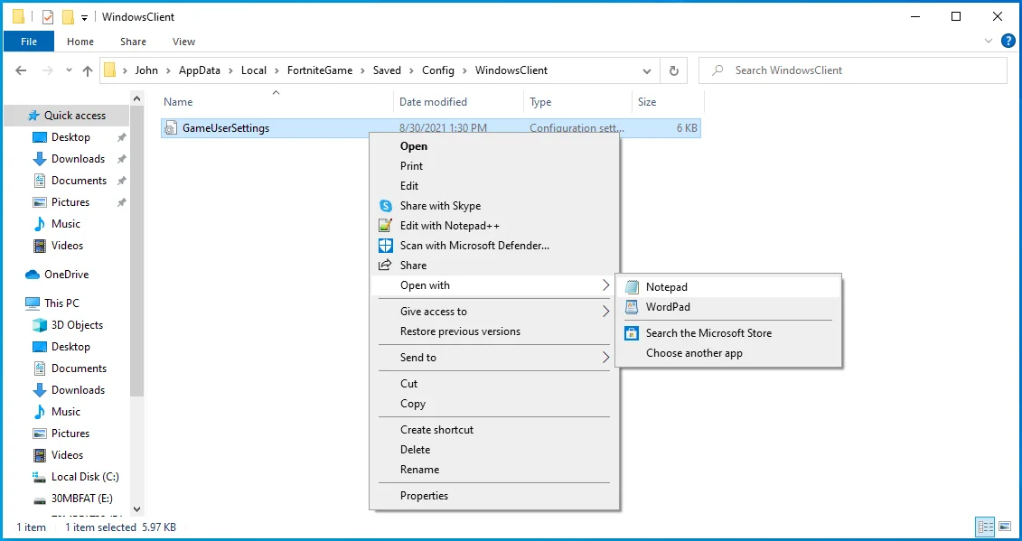This screenshot has width=1022, height=541.
Task: Open Videos under Quick access
Action: coord(67,246)
